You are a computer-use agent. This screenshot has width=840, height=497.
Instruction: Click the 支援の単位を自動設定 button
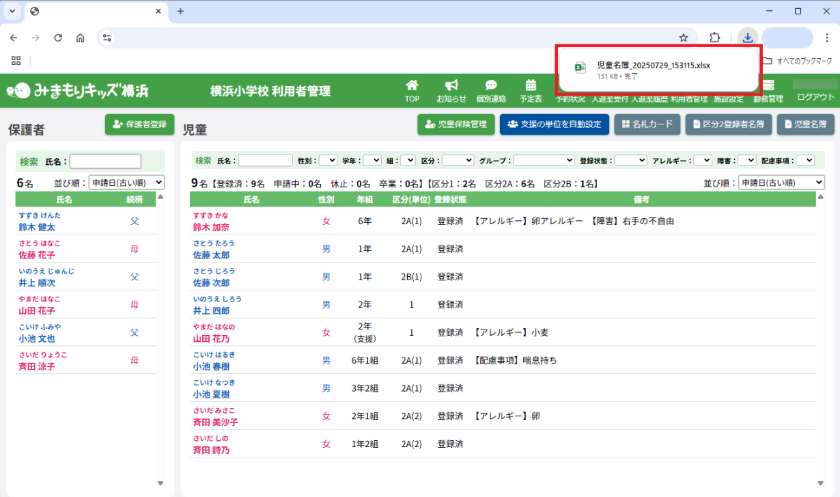pos(554,124)
